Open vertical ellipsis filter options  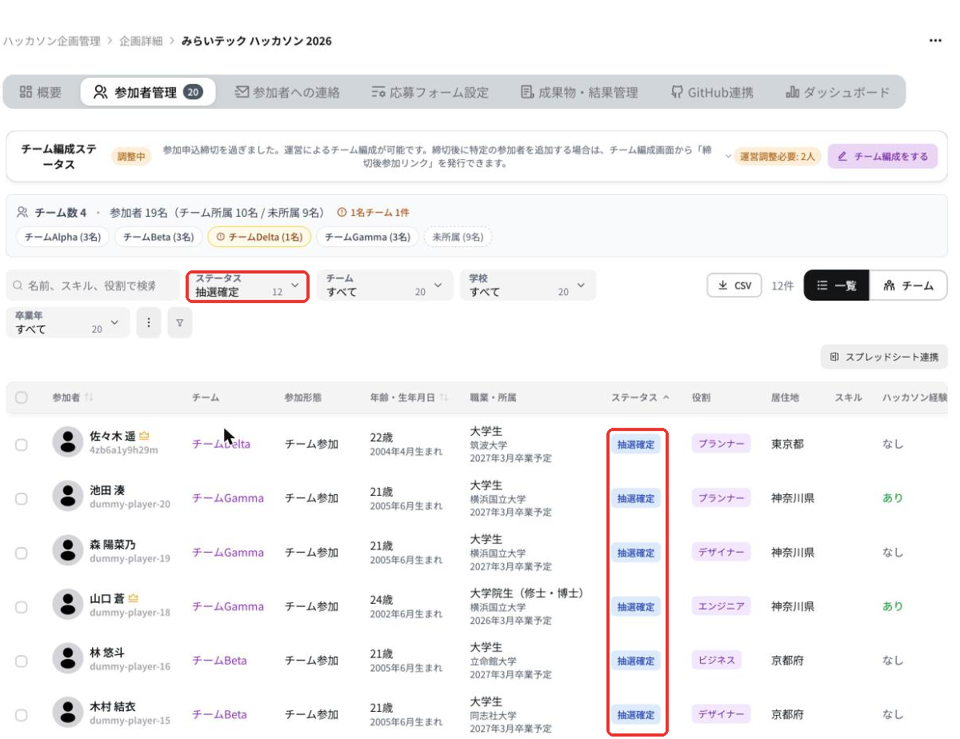pyautogui.click(x=149, y=322)
